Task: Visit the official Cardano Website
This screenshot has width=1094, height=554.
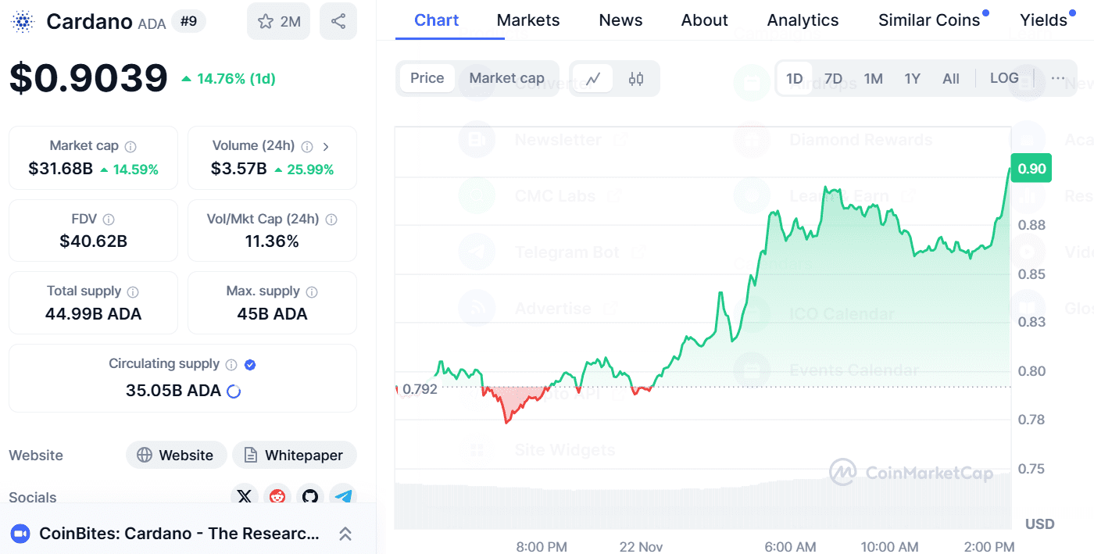Action: tap(176, 455)
